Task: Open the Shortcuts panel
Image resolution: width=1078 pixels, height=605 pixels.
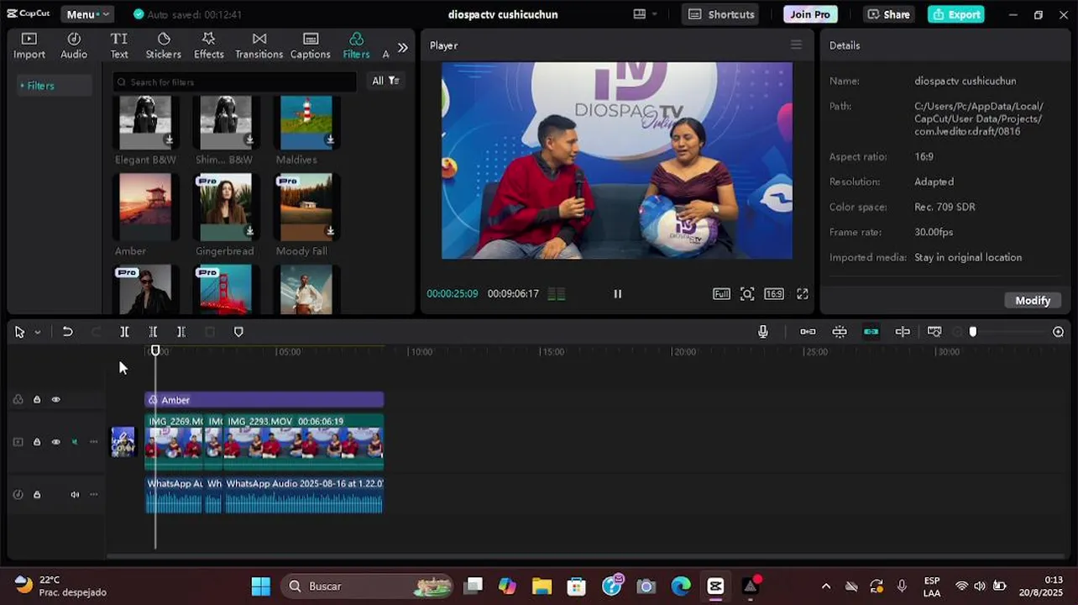Action: coord(722,14)
